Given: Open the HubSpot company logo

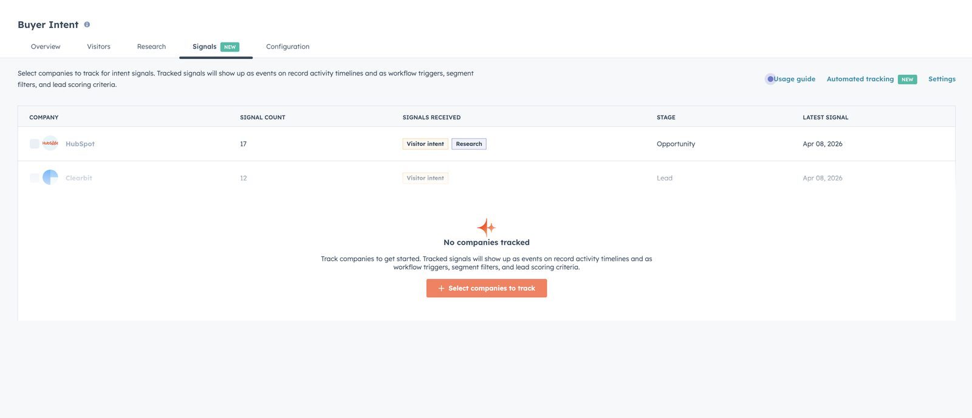Looking at the screenshot, I should coord(50,143).
